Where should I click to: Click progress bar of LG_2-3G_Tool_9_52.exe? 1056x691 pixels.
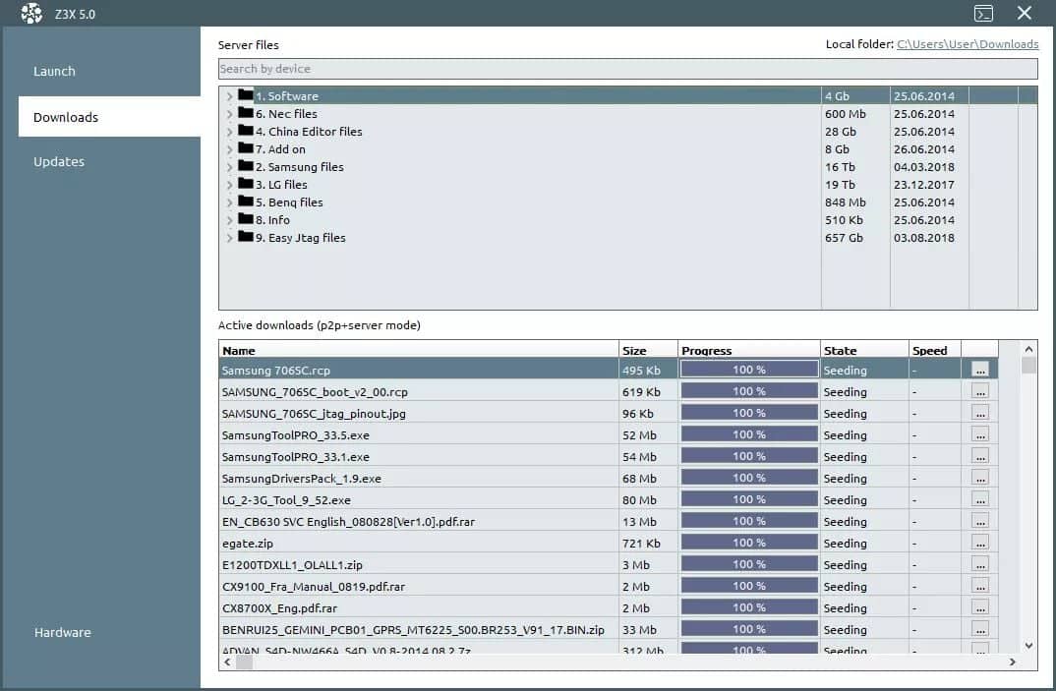coord(748,499)
